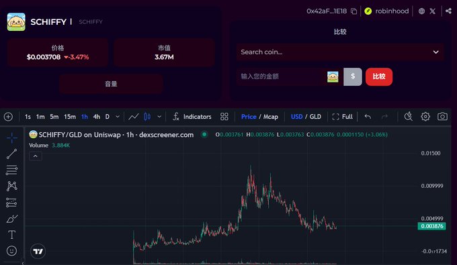Viewport: 457px width, 265px height.
Task: Collapse the indicator legend chevron
Action: pyautogui.click(x=35, y=156)
